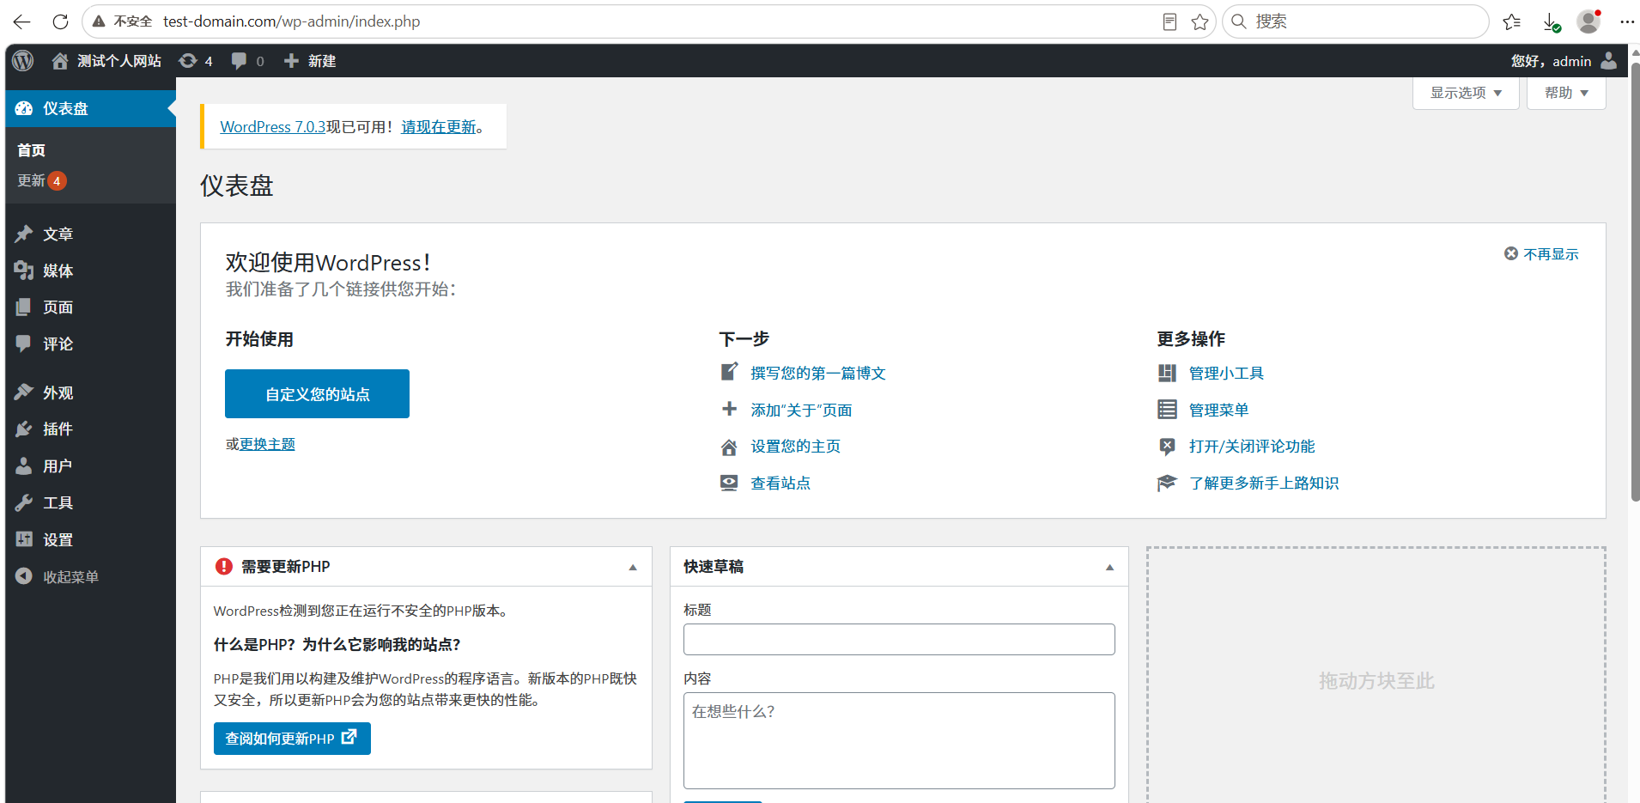Click the 不安全 warning security indicator

click(123, 21)
